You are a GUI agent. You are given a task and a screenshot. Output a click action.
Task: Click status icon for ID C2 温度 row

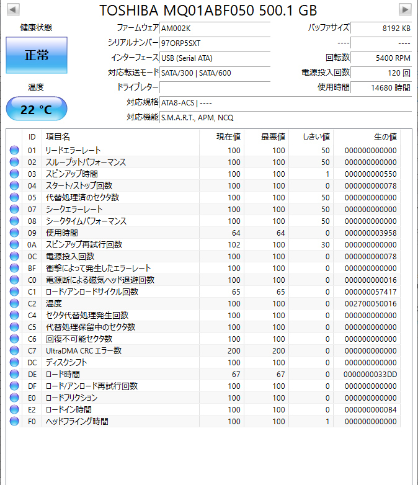pos(14,303)
